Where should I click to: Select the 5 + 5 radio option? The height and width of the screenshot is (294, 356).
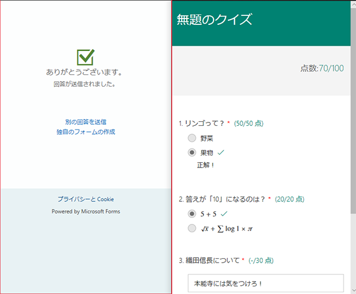tap(192, 214)
